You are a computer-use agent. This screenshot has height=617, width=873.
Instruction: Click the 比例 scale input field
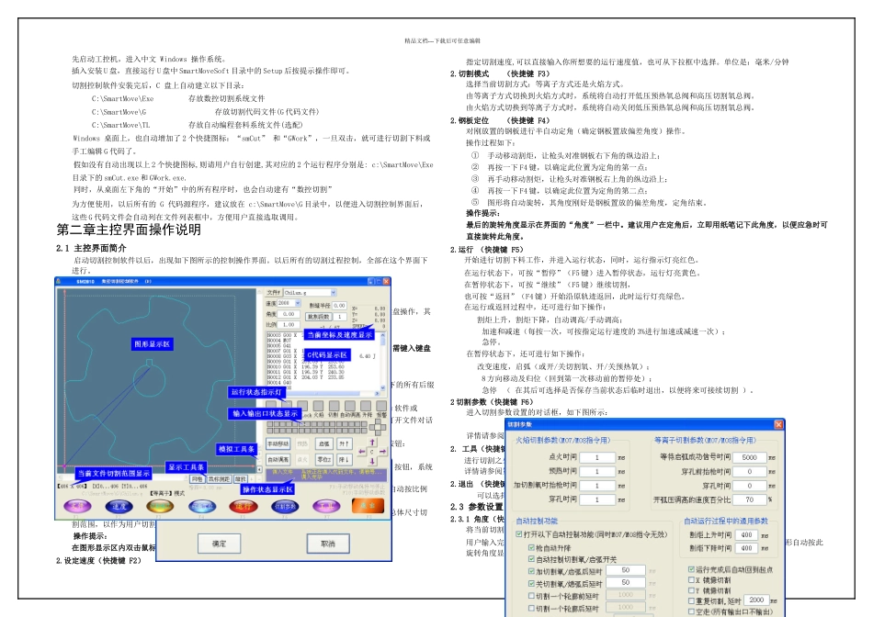[289, 324]
